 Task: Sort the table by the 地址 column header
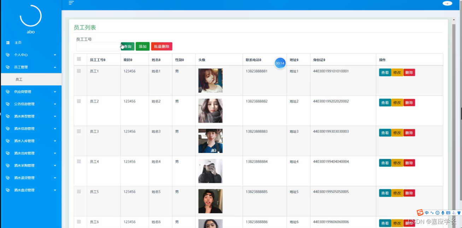tap(294, 60)
